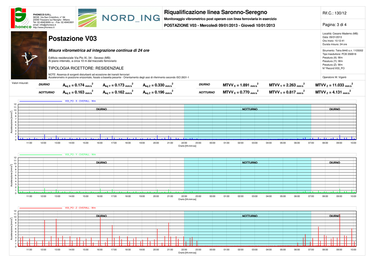Click "N° Record: V03_PO"
The image size is (374, 264).
[x=333, y=68]
